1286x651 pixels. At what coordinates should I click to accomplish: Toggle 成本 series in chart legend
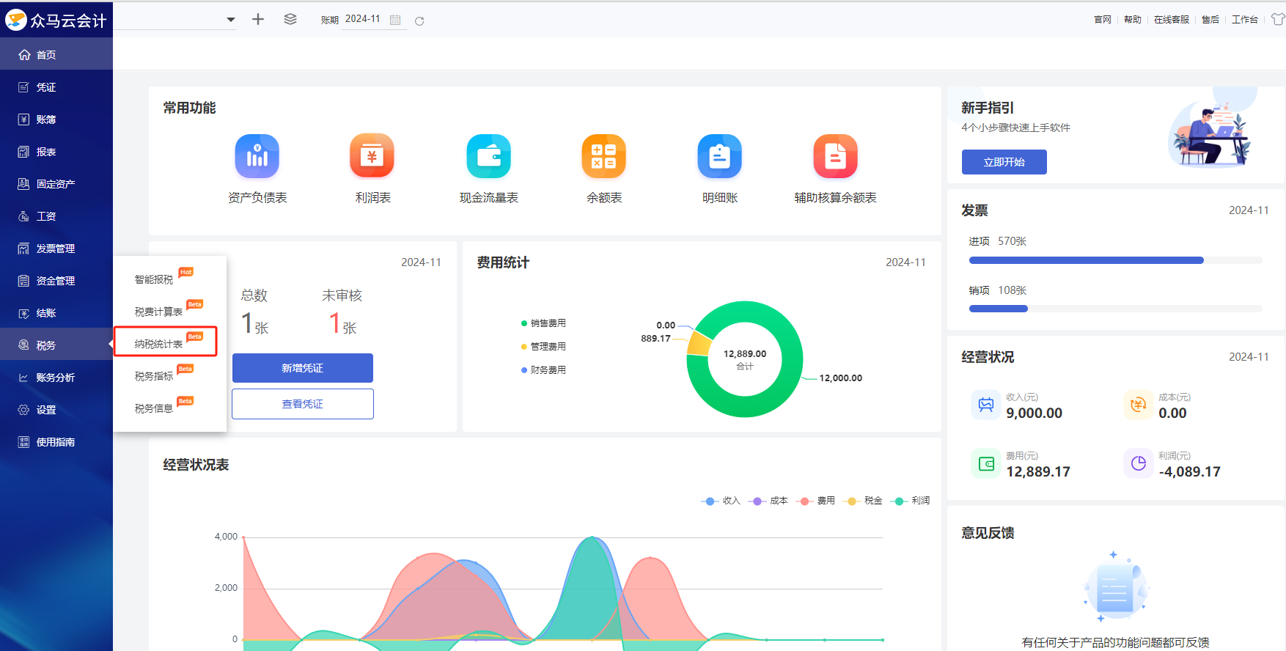point(768,501)
